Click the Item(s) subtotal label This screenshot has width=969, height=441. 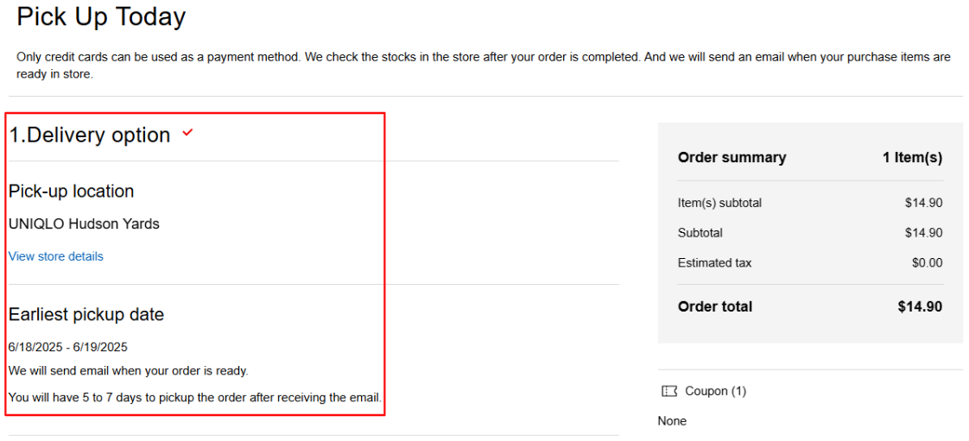(719, 203)
